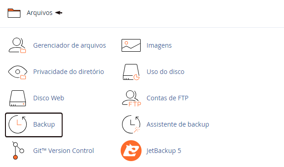Click the Git Version Control branch icon
284x167 pixels.
point(18,151)
